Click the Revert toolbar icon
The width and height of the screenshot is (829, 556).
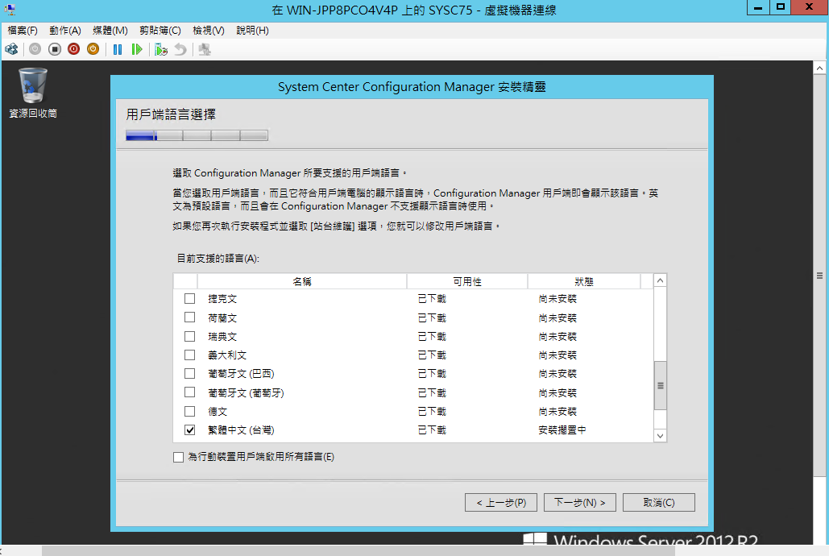pos(180,49)
